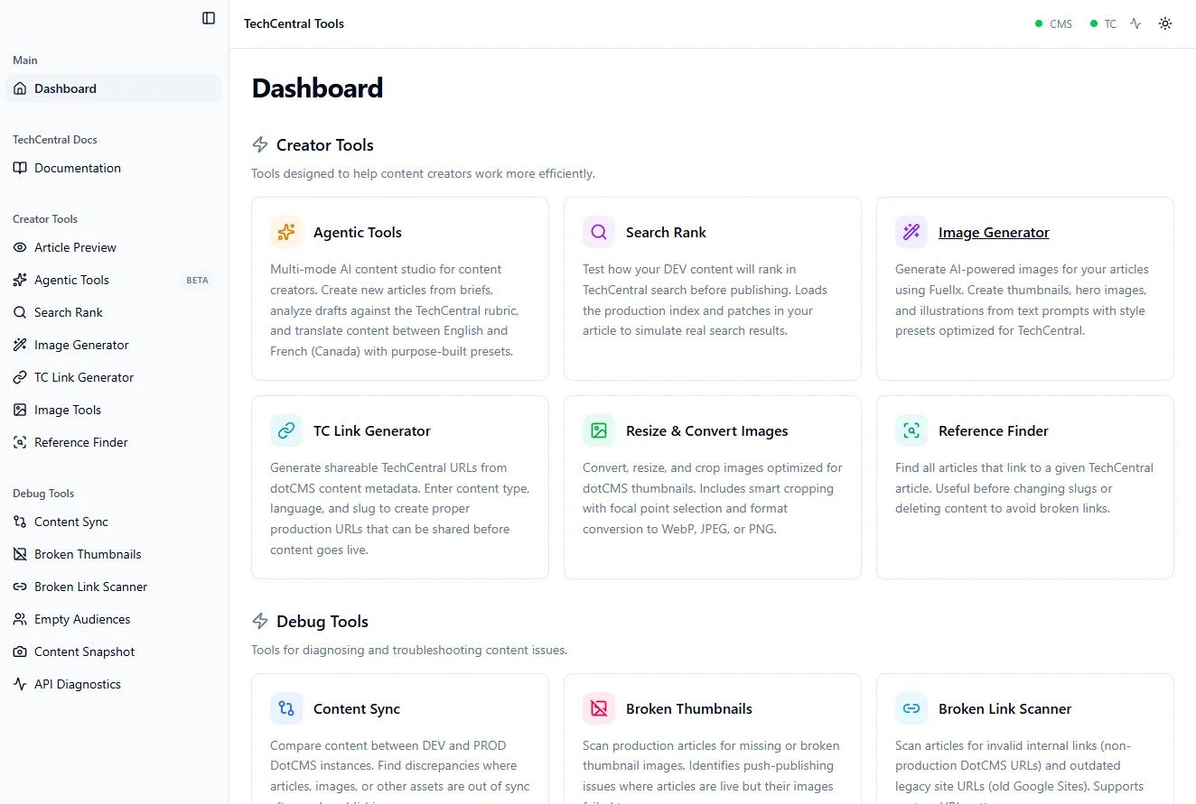Open the activity pulse icon in header
This screenshot has height=804, width=1196.
(1135, 23)
